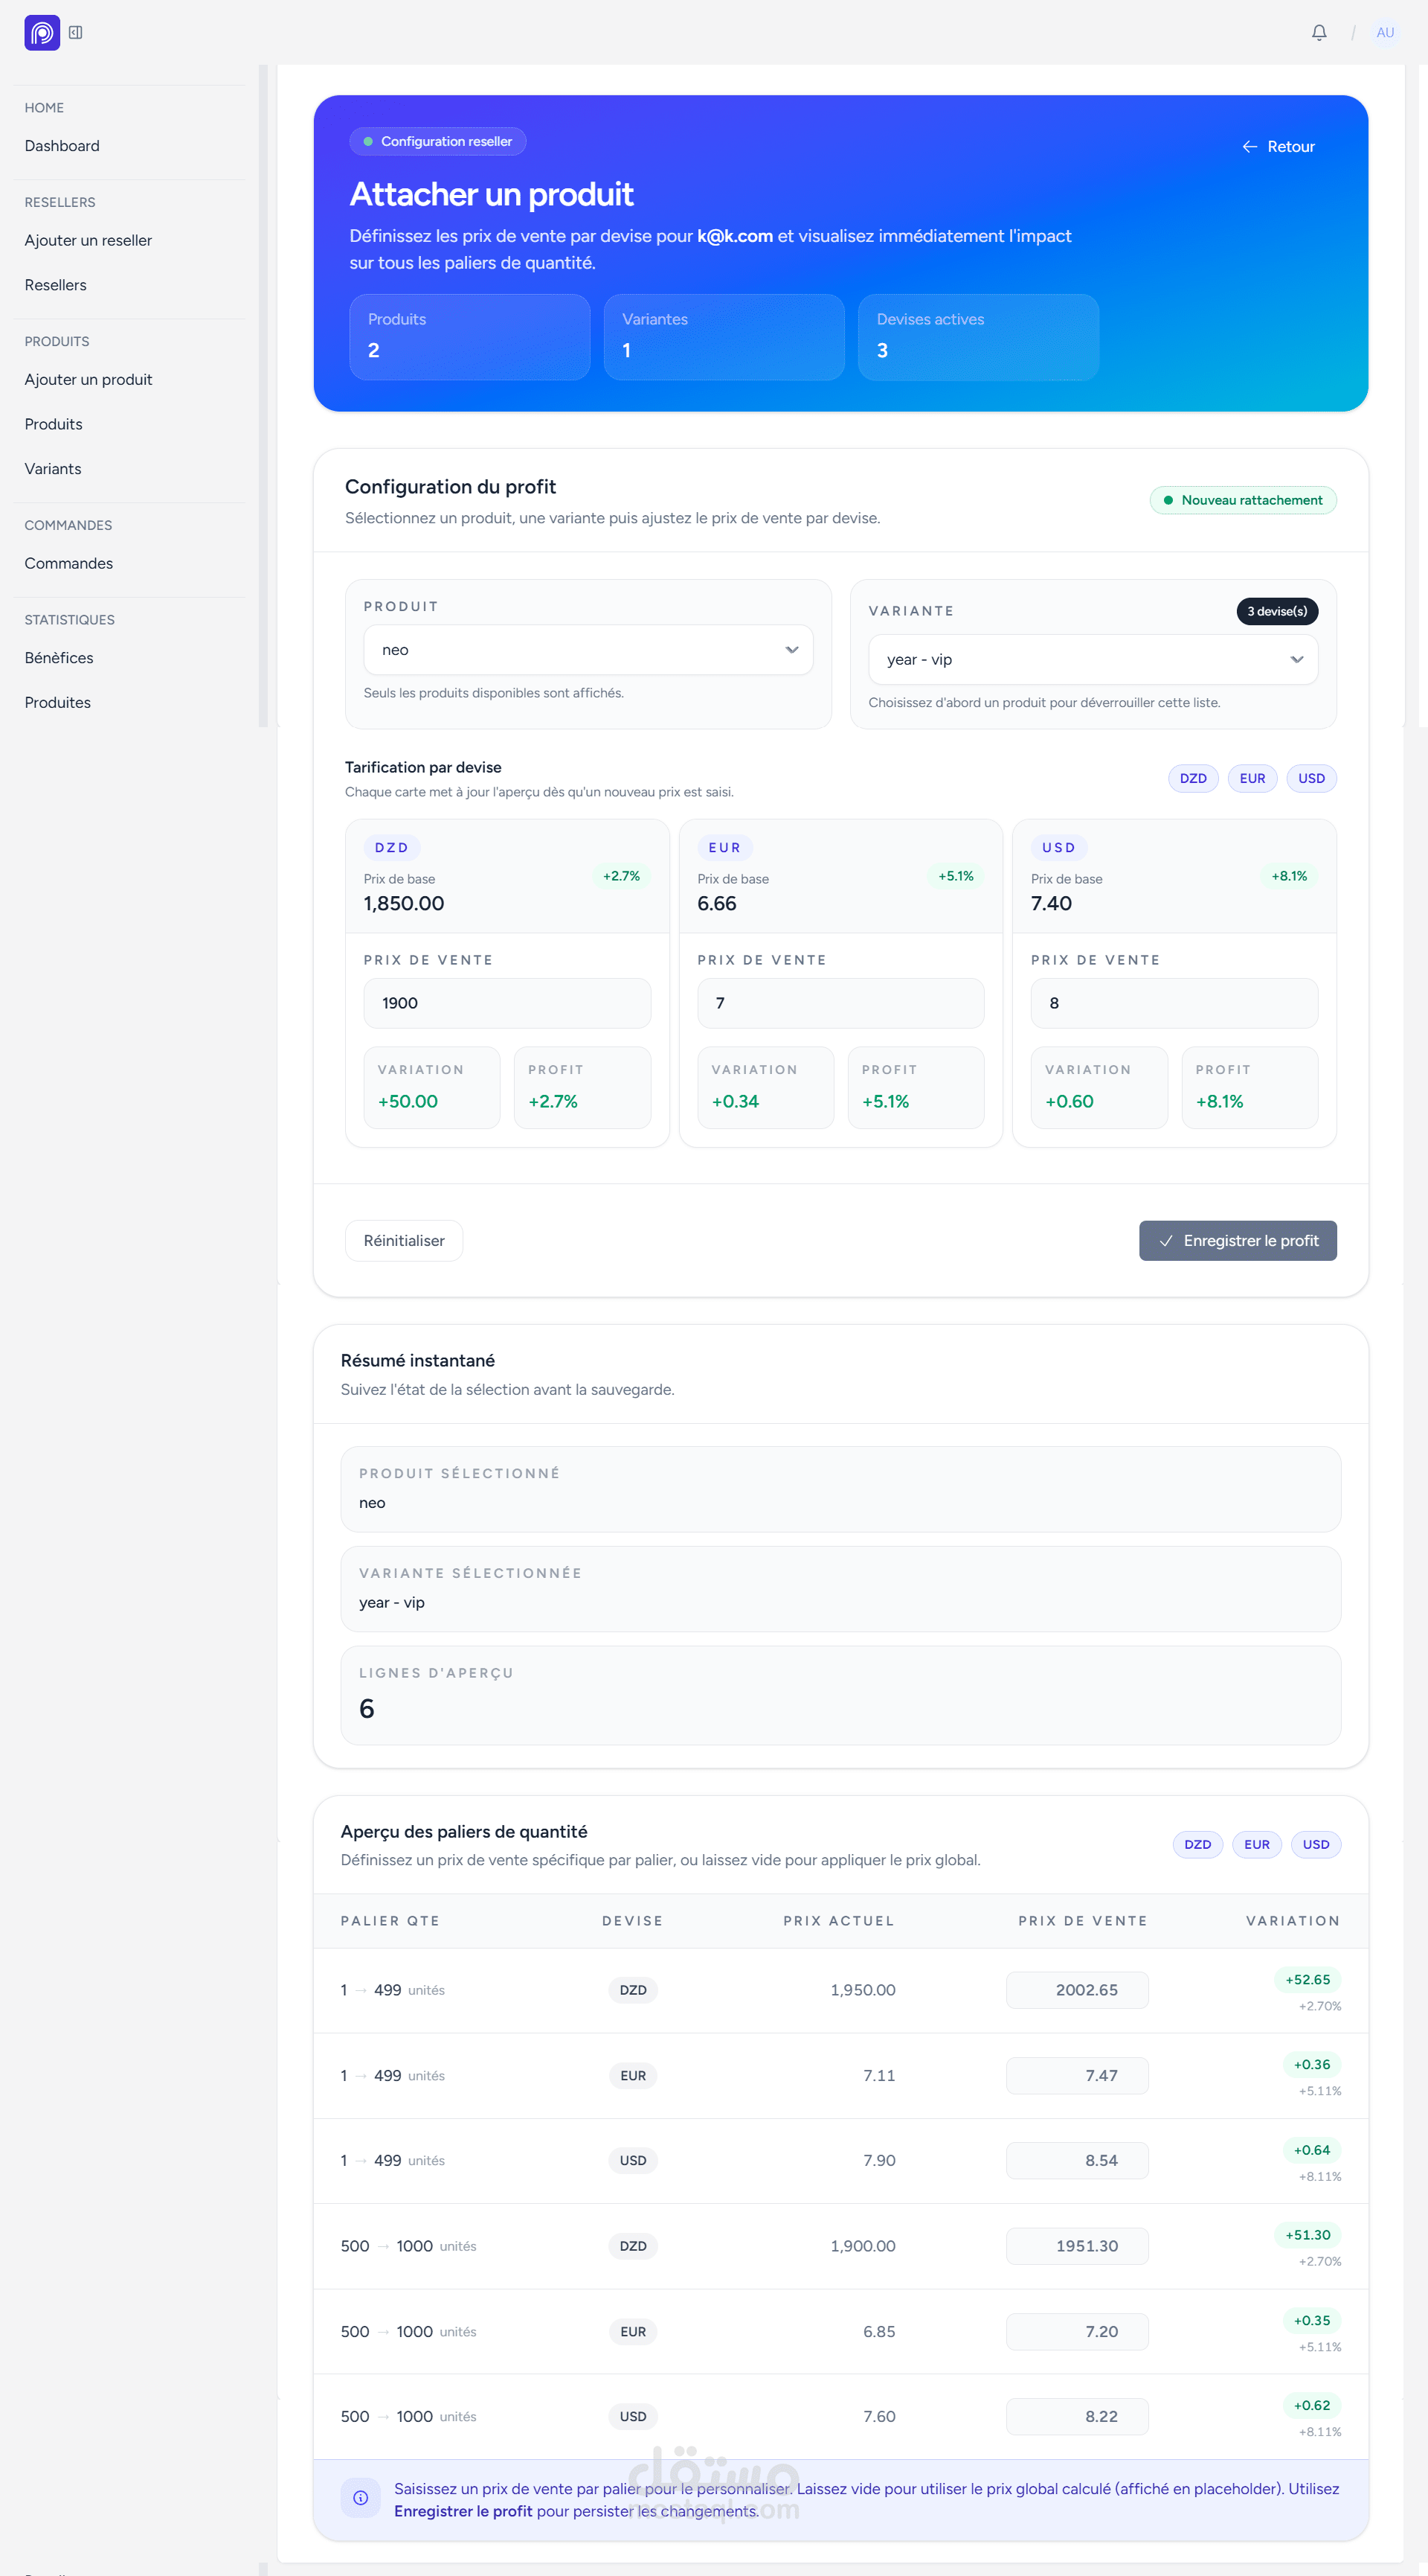Open Ajouter un produit page
The image size is (1428, 2576).
pyautogui.click(x=88, y=379)
